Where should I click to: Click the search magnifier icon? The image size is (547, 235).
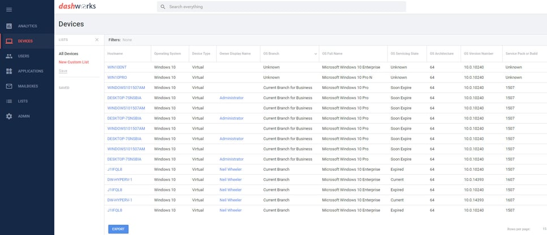[163, 7]
